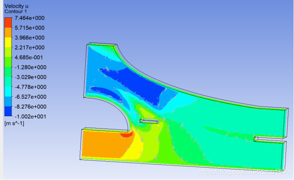Image resolution: width=294 pixels, height=180 pixels.
Task: Click the dark blue bottom legend band
Action: (8, 111)
